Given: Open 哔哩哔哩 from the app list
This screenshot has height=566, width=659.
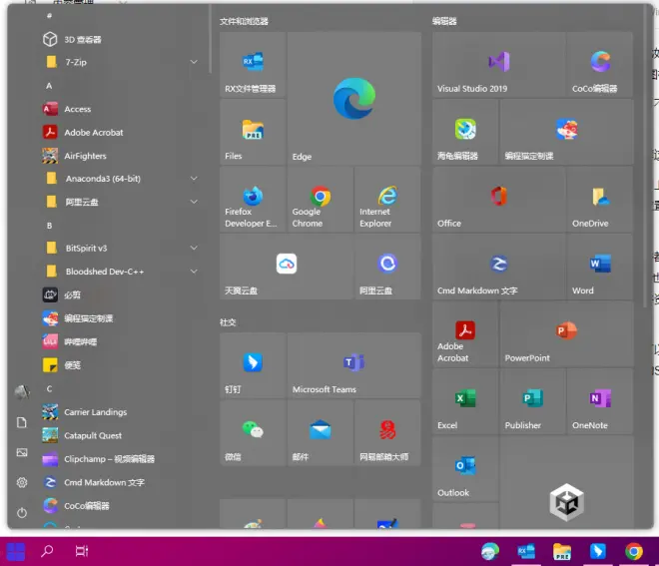Looking at the screenshot, I should click(x=120, y=341).
